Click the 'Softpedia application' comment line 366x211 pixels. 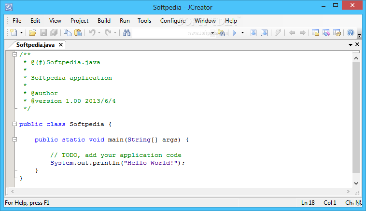point(71,78)
